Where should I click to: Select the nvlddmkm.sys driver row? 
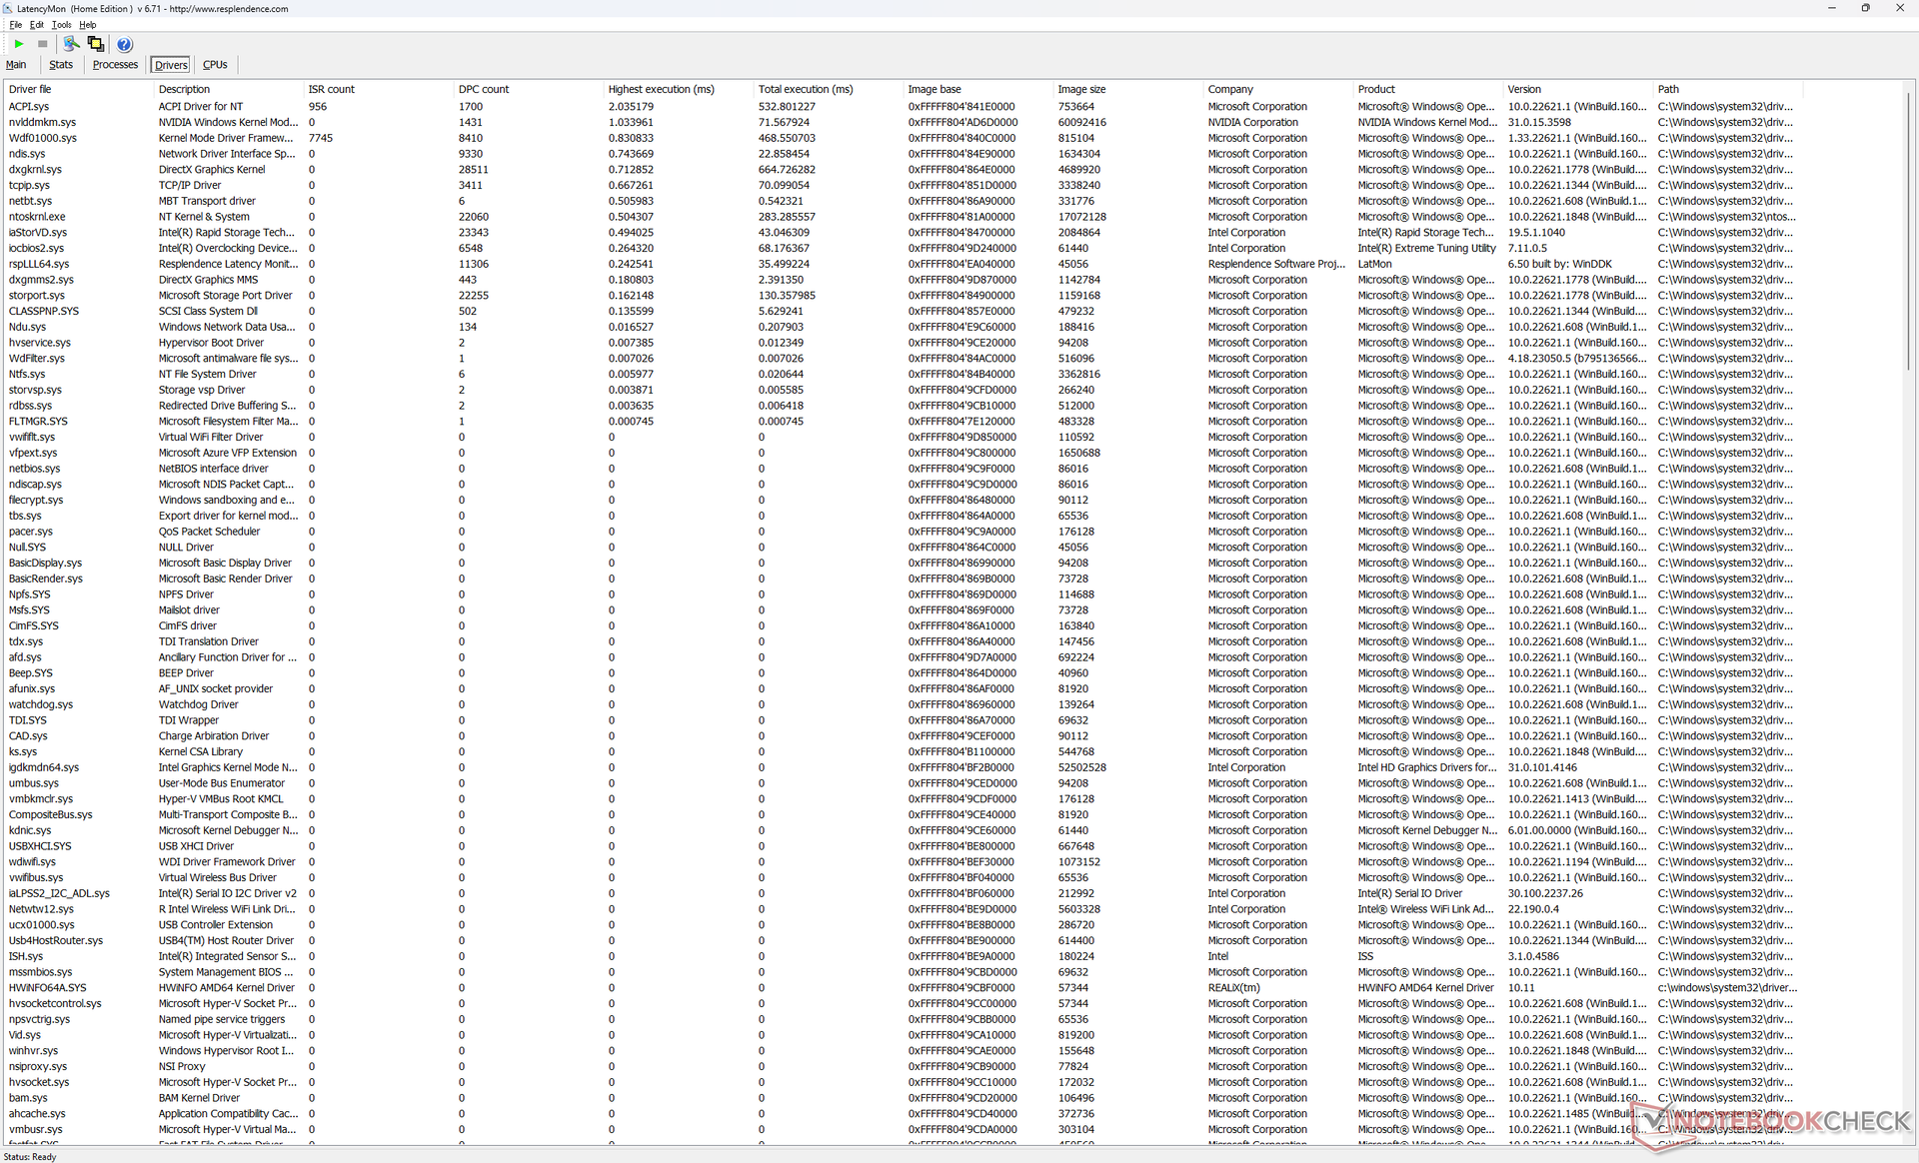click(42, 122)
